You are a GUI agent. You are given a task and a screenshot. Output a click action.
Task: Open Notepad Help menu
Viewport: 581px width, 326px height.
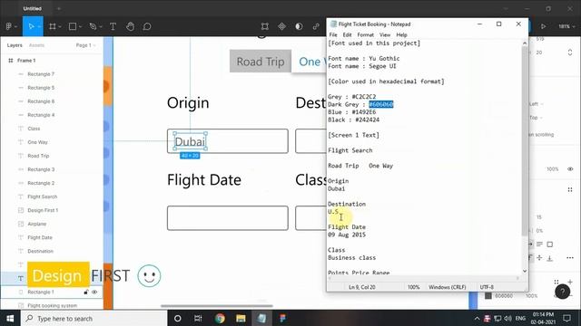[x=401, y=34]
